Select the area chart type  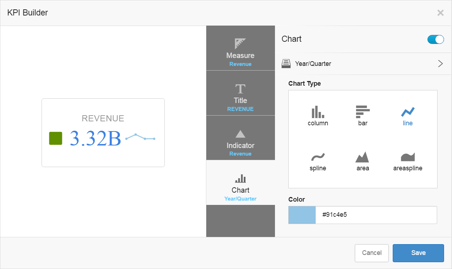[363, 161]
